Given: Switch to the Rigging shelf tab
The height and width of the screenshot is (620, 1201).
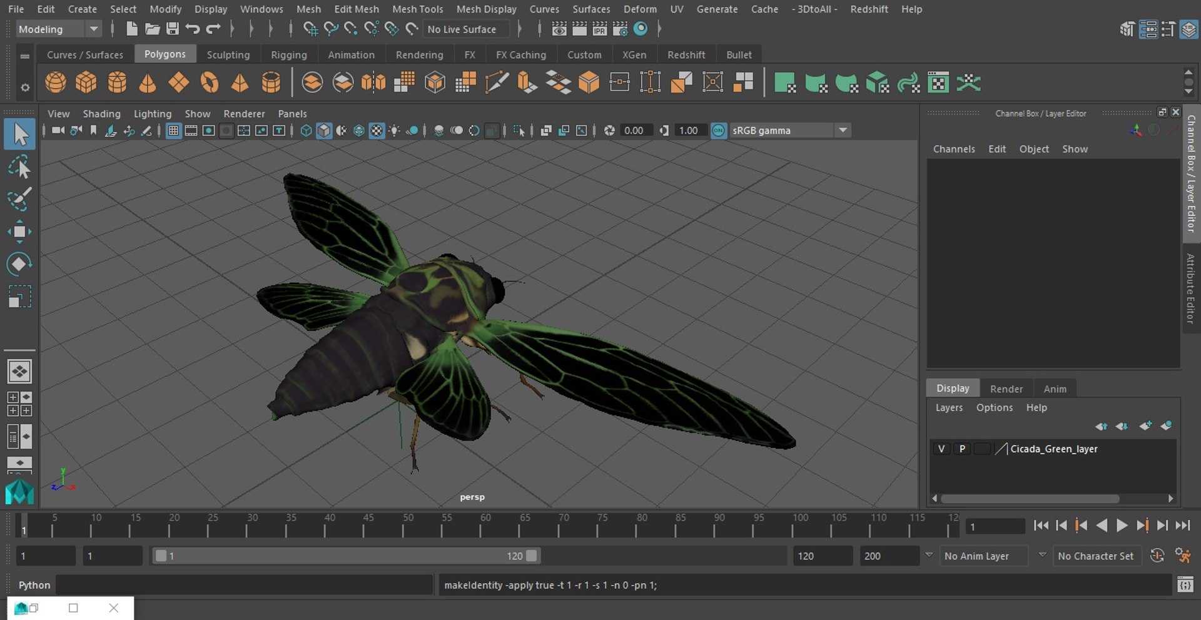Looking at the screenshot, I should pyautogui.click(x=289, y=54).
